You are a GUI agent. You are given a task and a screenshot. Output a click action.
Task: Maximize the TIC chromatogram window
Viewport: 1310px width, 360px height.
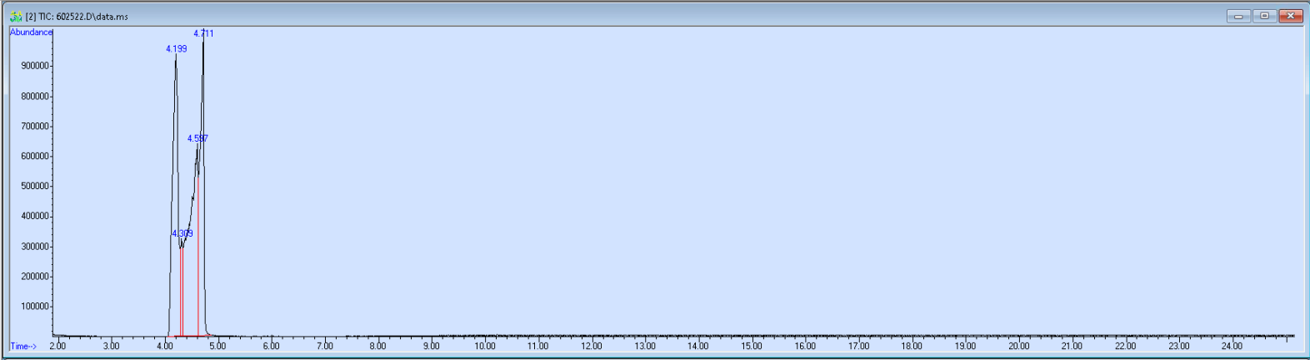click(x=1264, y=16)
